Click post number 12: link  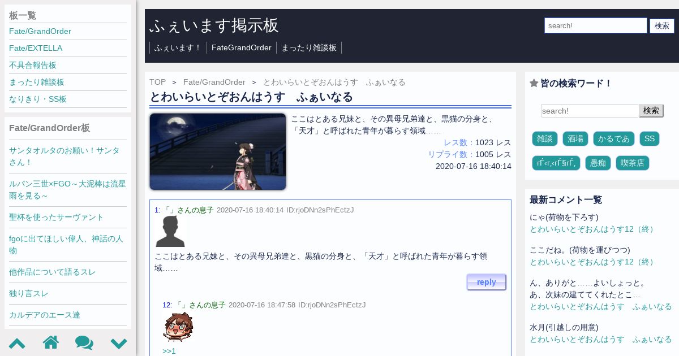167,305
